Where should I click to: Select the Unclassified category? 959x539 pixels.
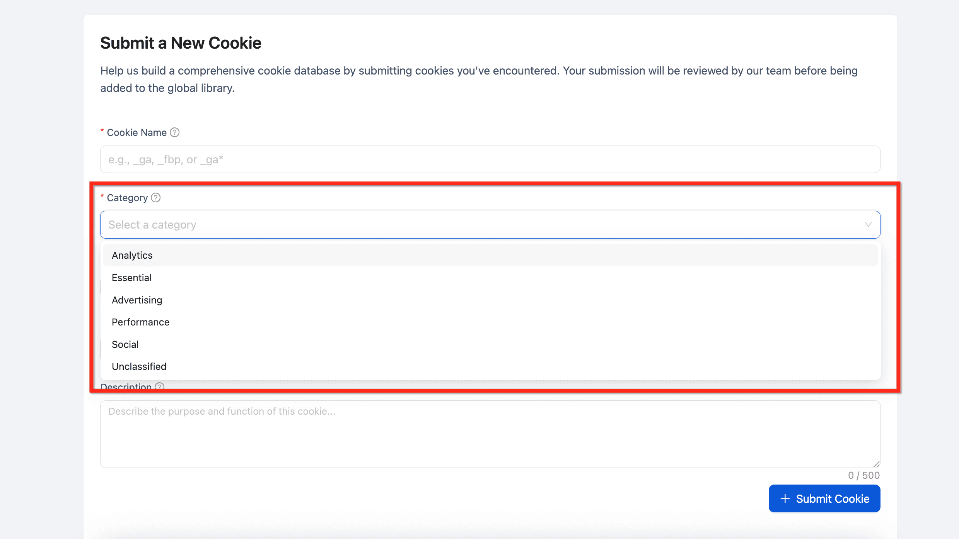(139, 366)
